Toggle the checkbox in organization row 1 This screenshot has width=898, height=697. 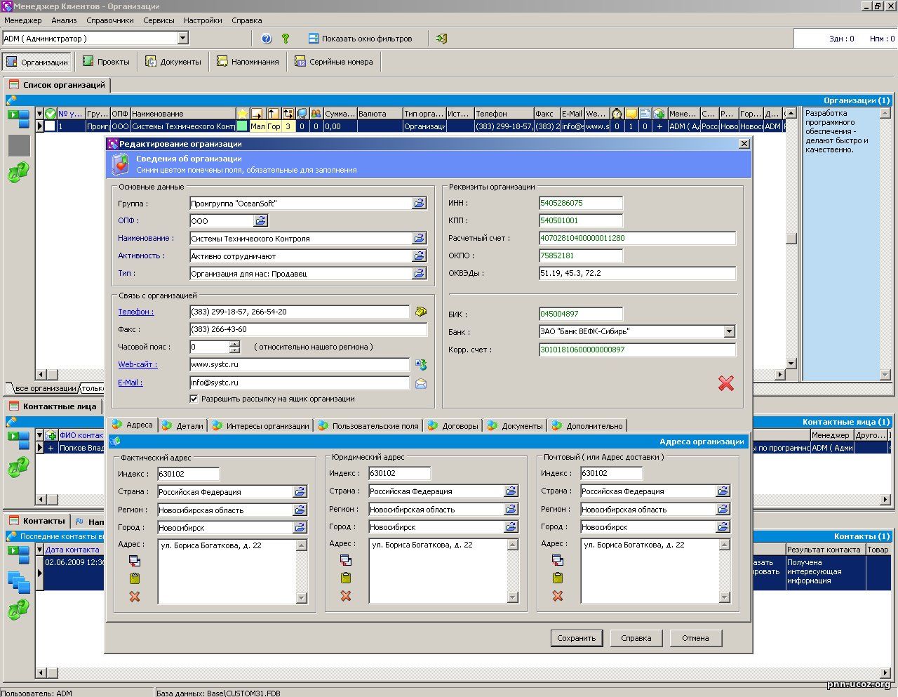click(50, 126)
